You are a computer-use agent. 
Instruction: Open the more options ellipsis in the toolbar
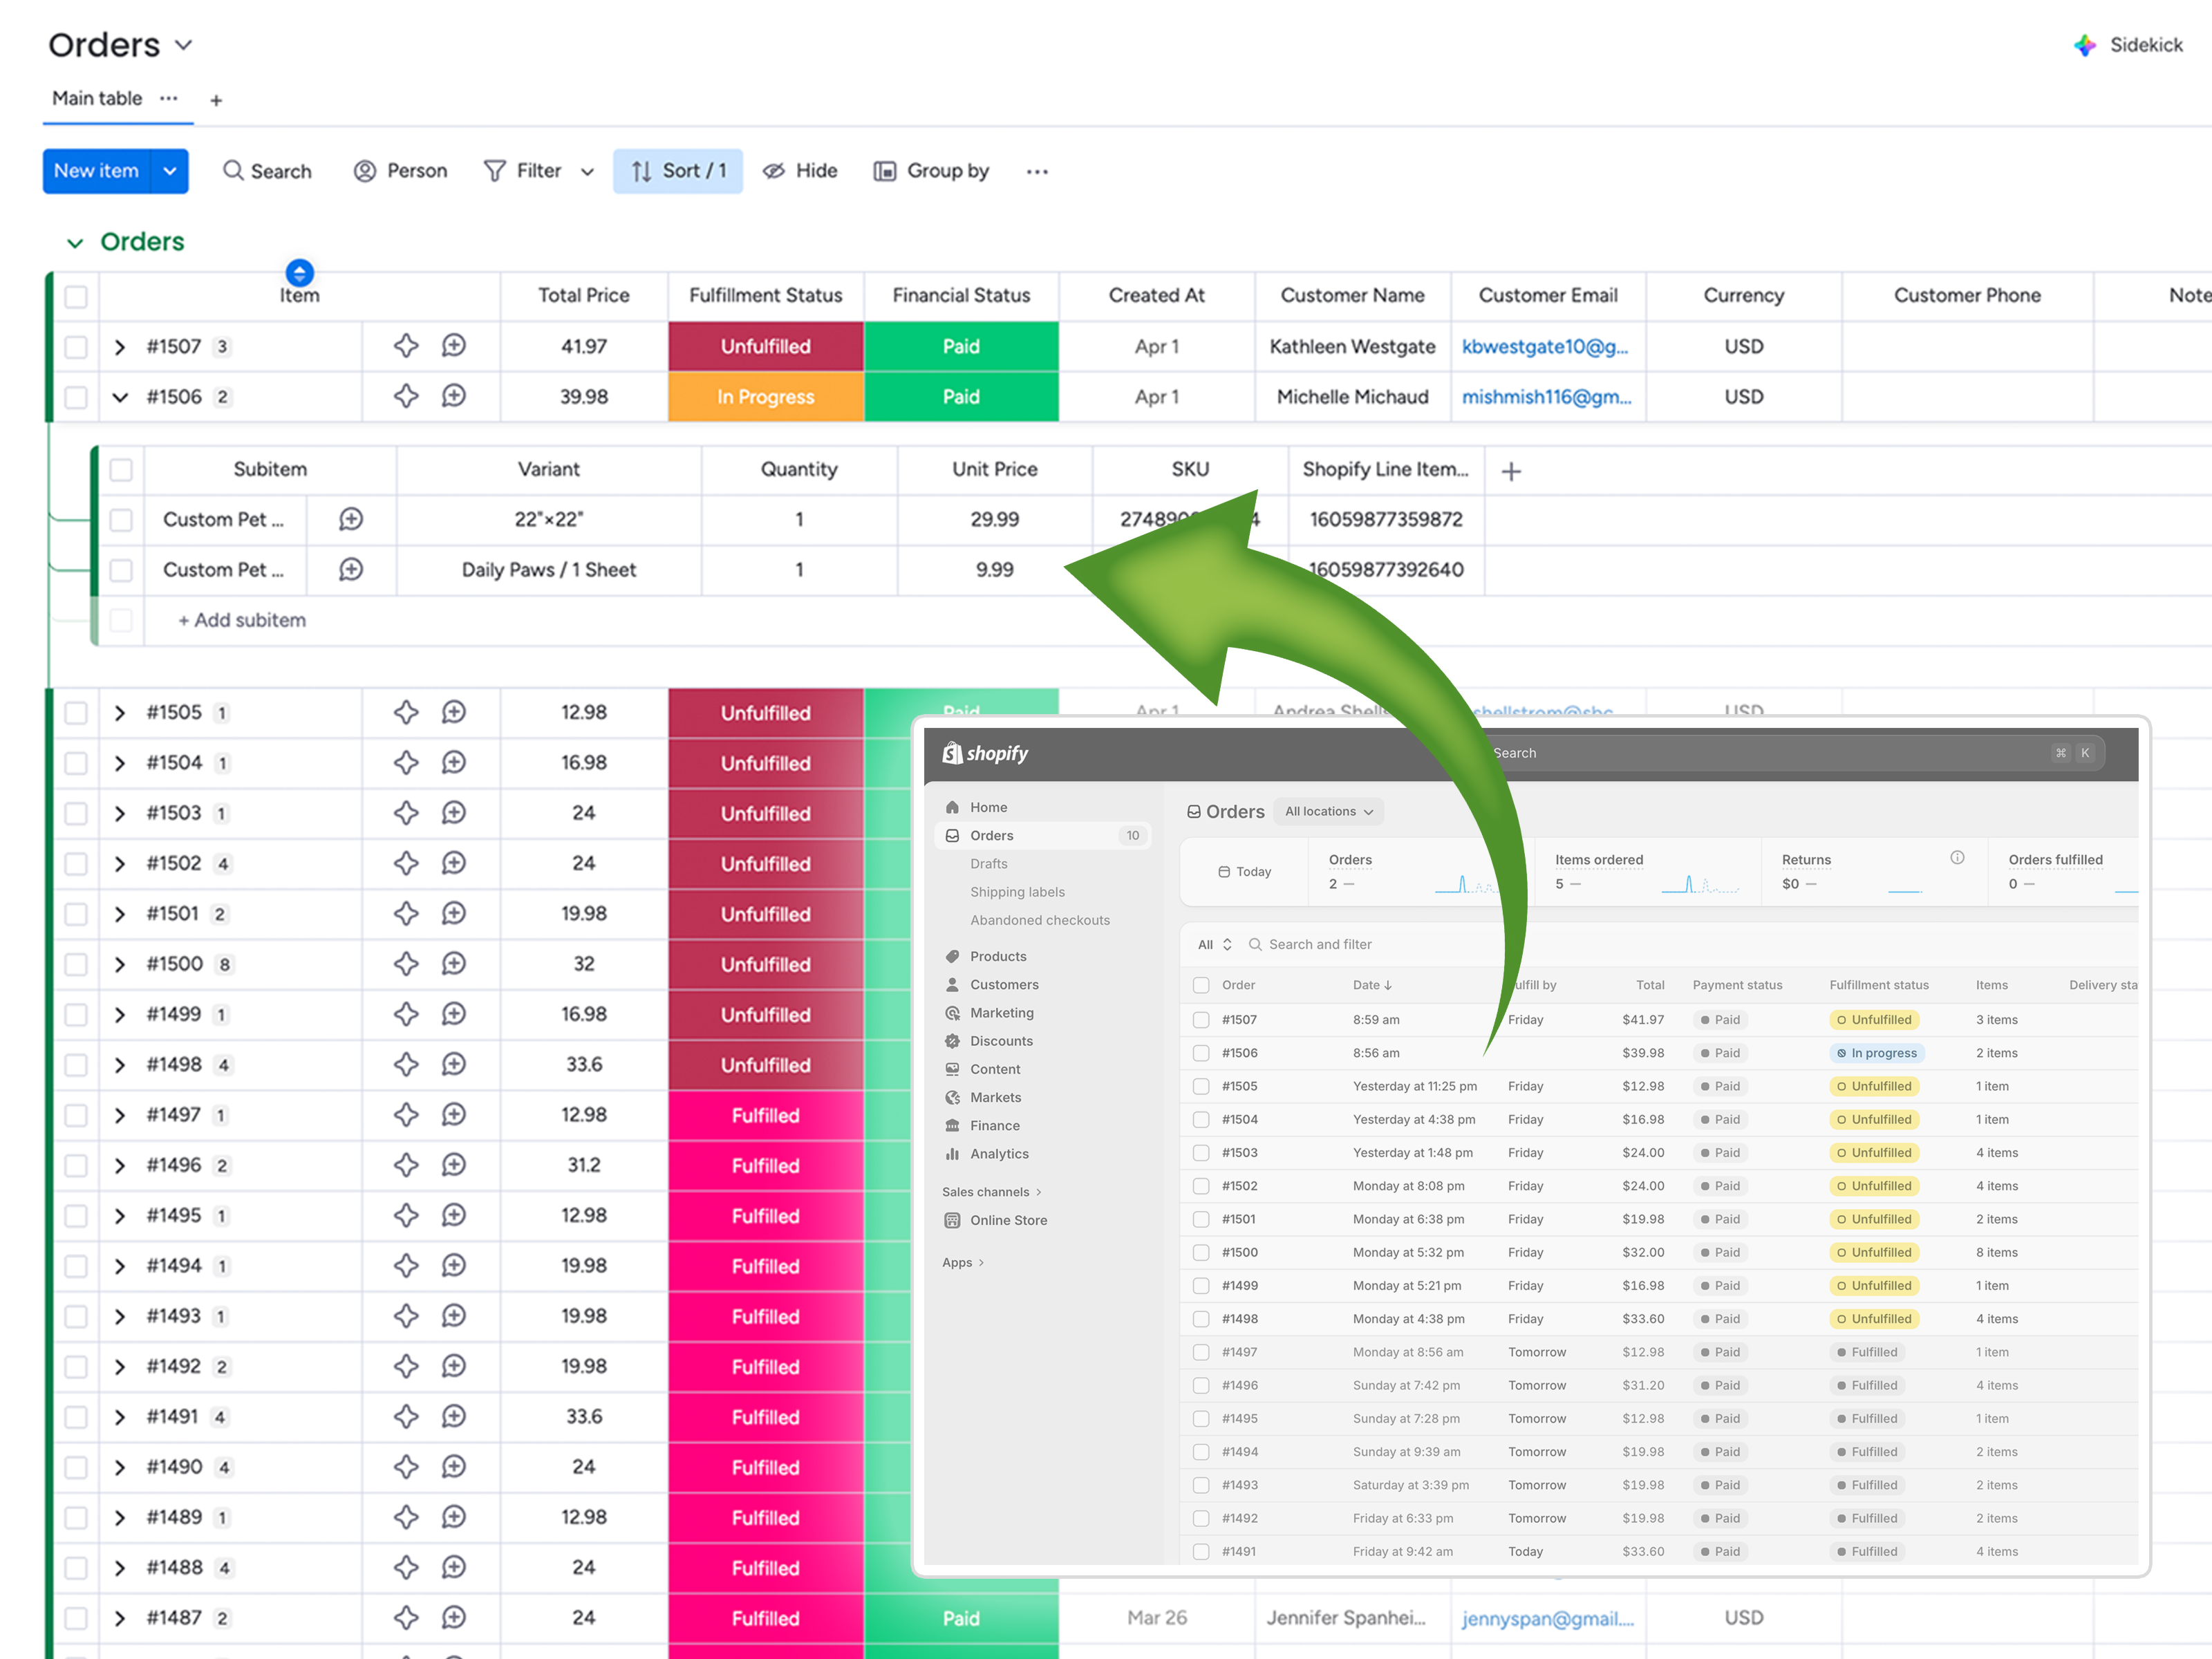1037,172
